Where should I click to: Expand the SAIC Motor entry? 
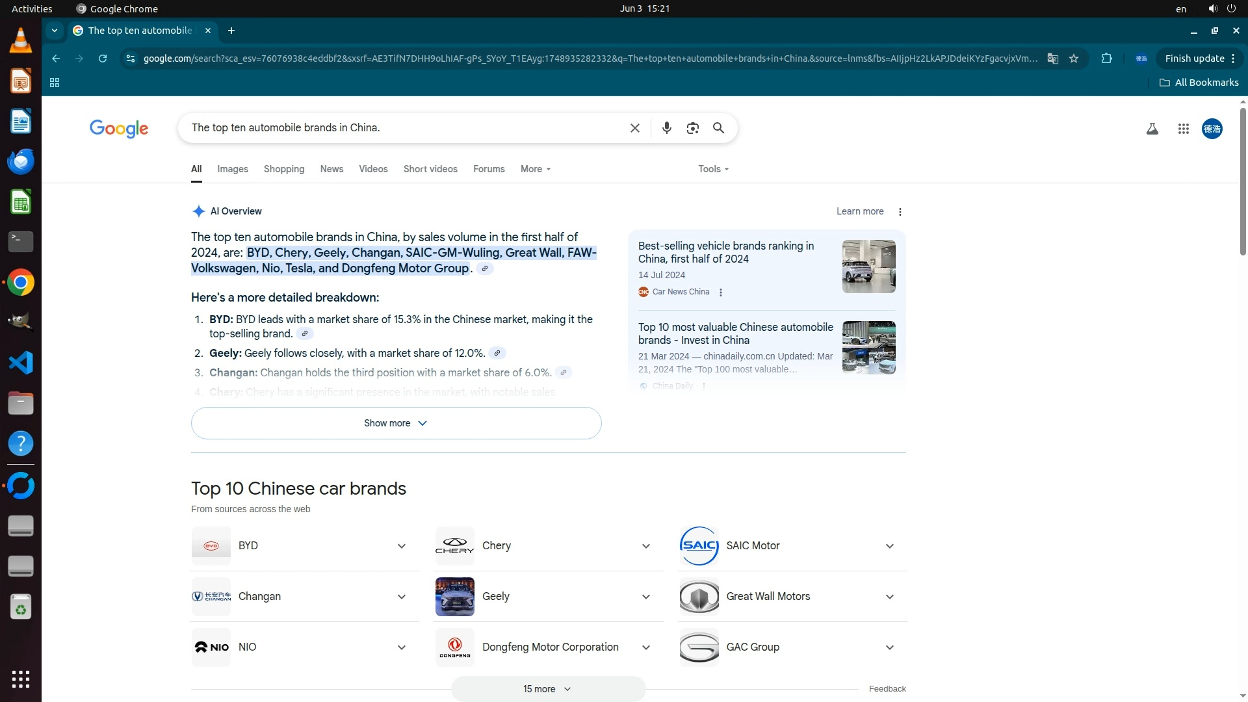tap(889, 546)
